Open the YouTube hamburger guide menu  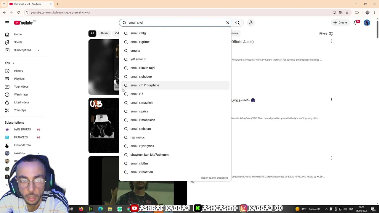7,23
